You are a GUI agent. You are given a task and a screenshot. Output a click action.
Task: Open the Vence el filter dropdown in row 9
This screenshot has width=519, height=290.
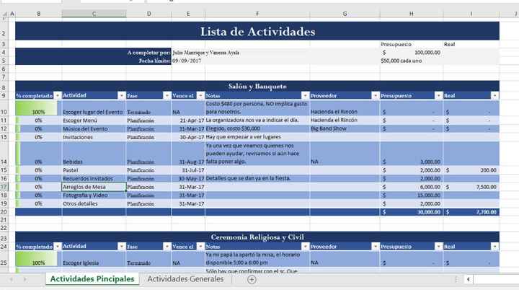tap(200, 95)
